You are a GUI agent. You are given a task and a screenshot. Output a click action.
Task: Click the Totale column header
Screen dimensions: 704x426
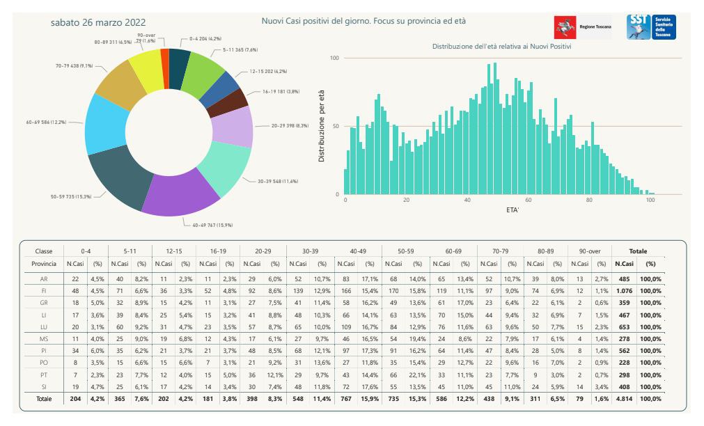point(637,251)
